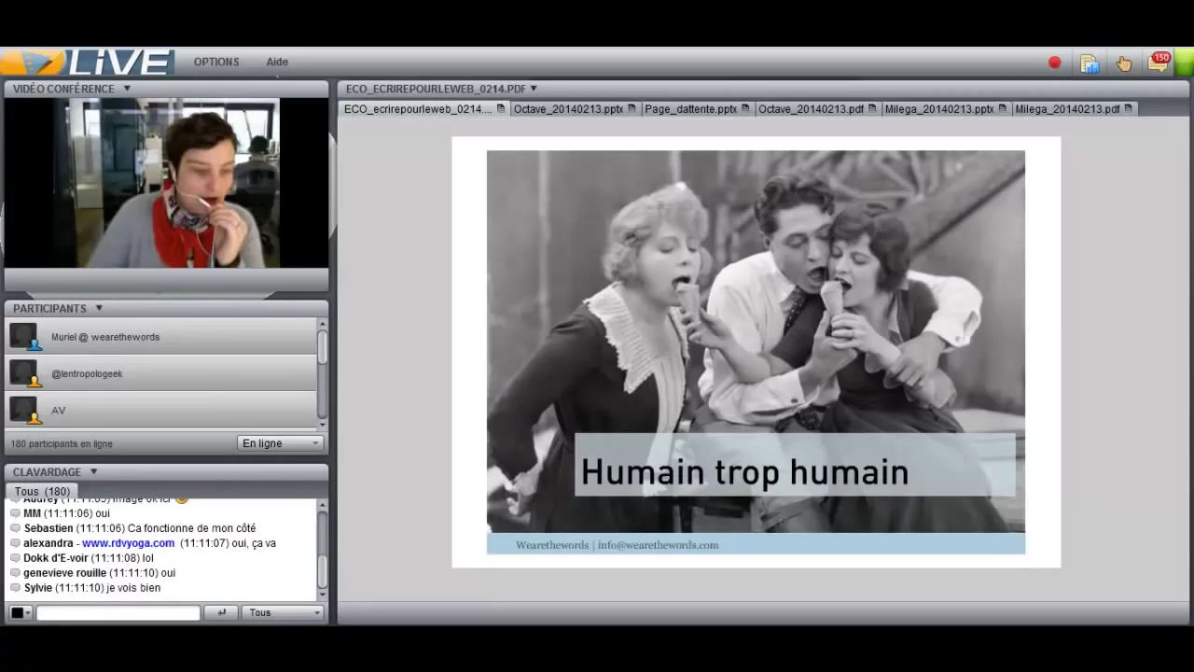Click speech bubble icon beside MM message
Viewport: 1194px width, 672px height.
point(15,513)
